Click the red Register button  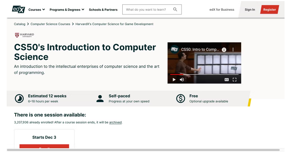click(269, 10)
